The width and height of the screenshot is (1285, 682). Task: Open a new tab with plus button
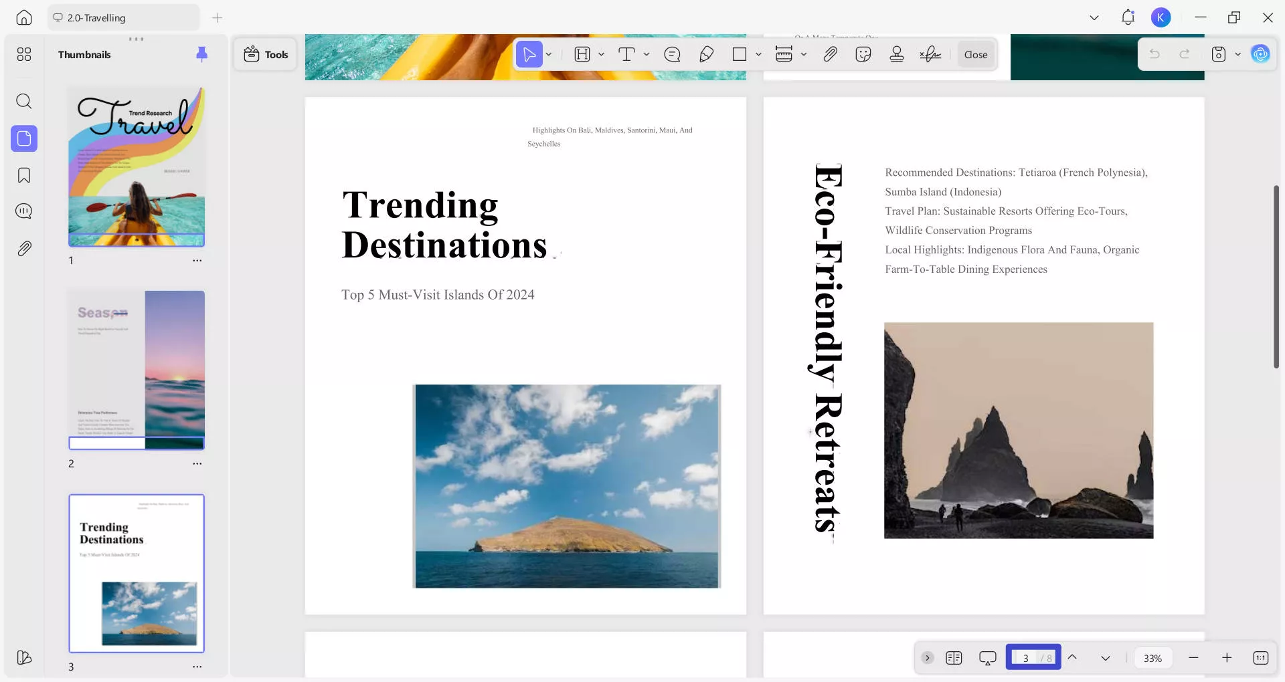click(x=217, y=18)
